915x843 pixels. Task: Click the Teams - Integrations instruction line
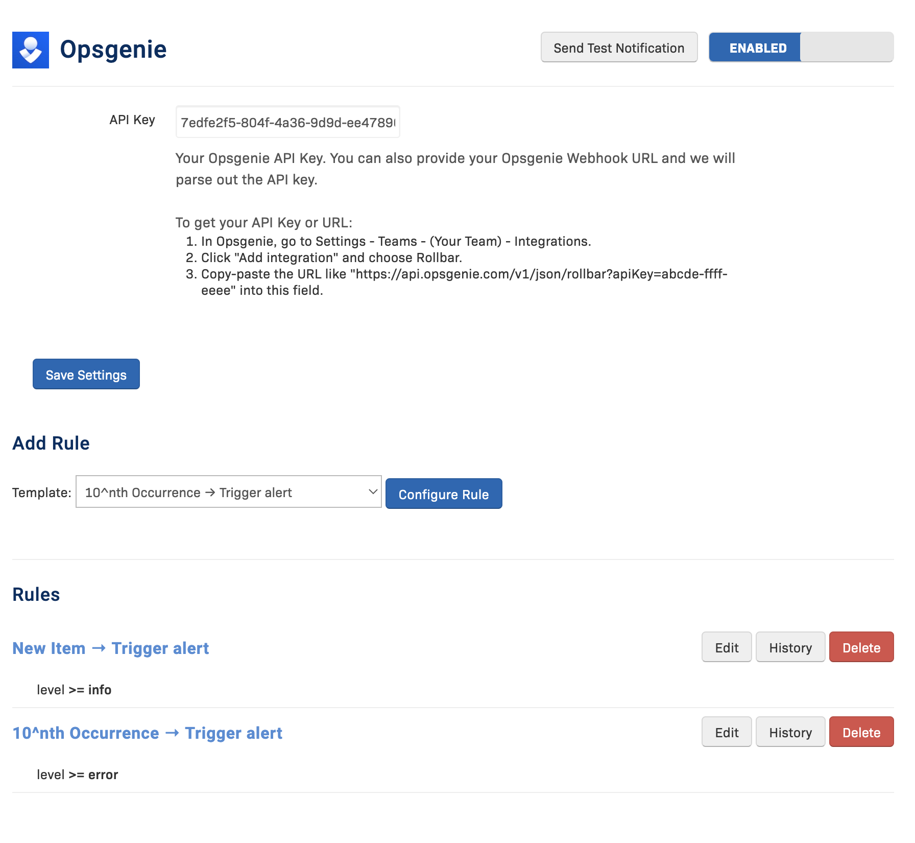(396, 241)
